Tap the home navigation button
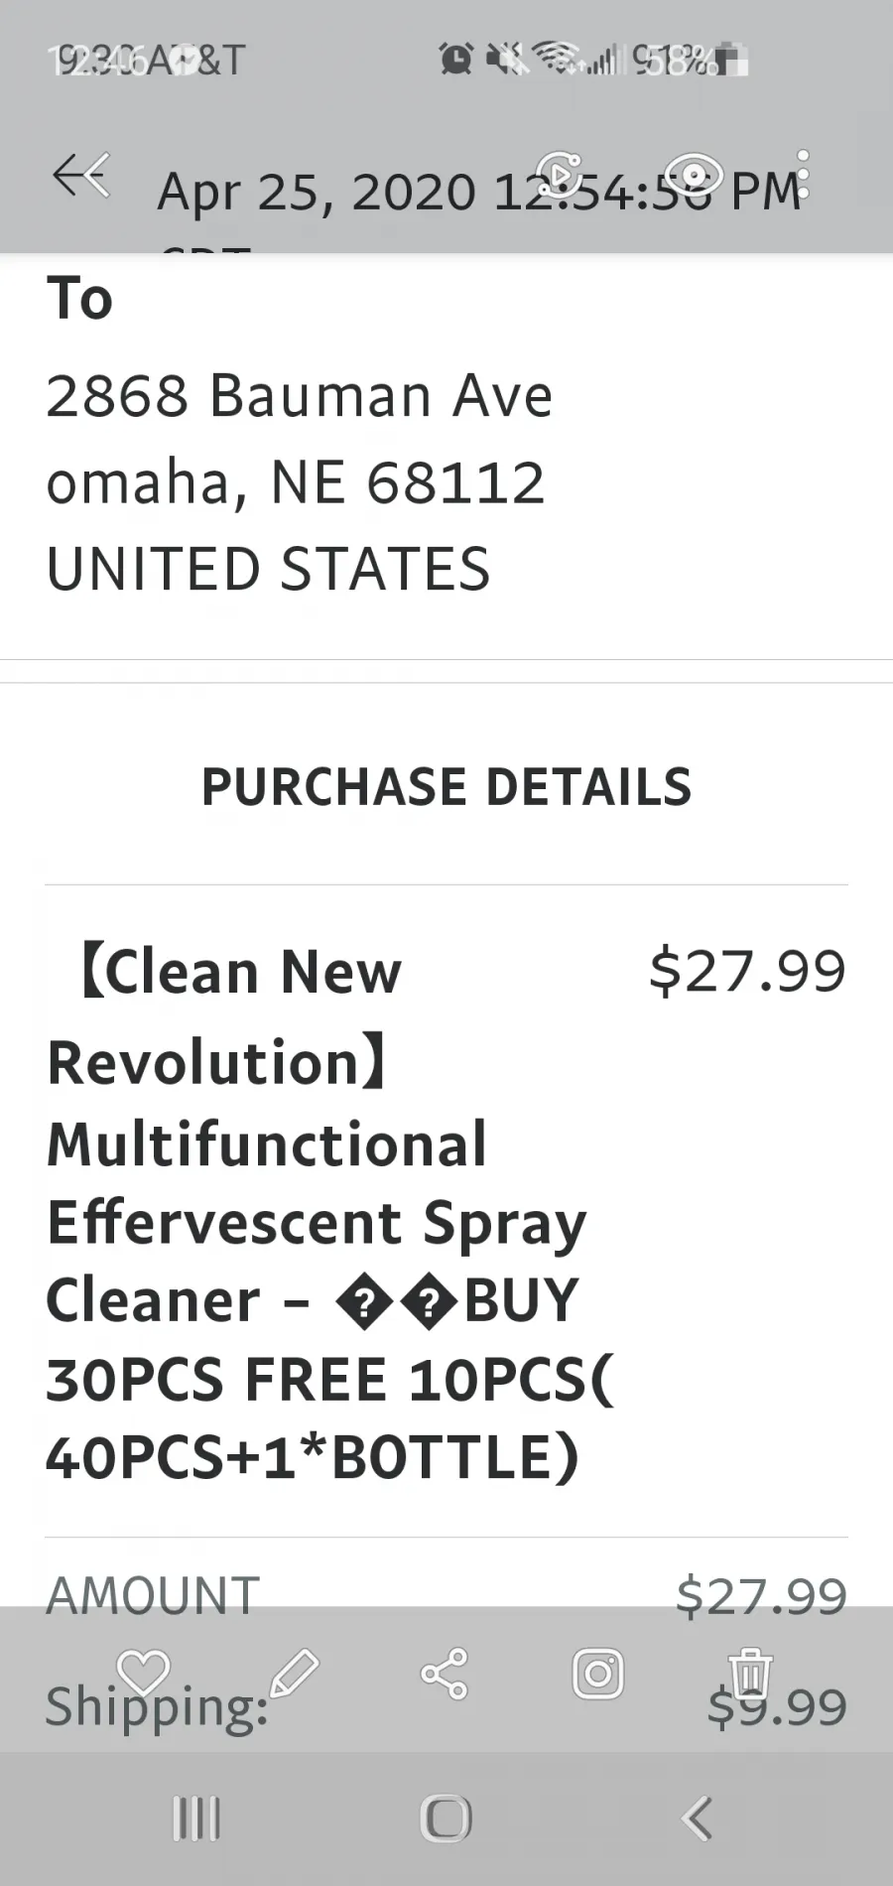This screenshot has width=893, height=1886. pos(446,1819)
